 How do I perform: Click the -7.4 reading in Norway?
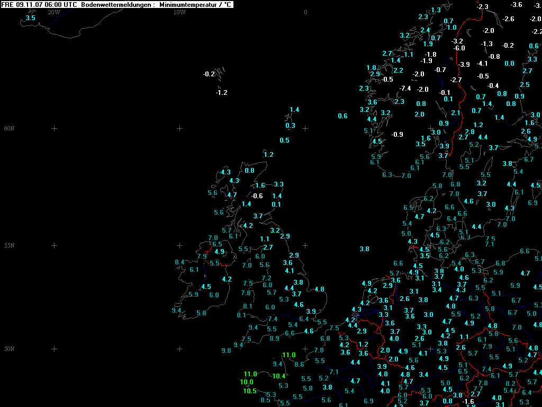[405, 88]
